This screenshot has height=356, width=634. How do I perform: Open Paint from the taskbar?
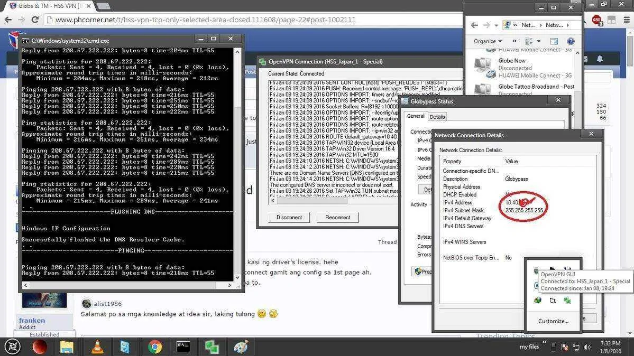click(241, 347)
